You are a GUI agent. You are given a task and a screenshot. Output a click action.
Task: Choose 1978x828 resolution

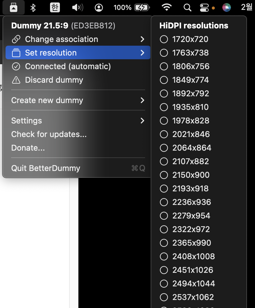[x=199, y=121]
